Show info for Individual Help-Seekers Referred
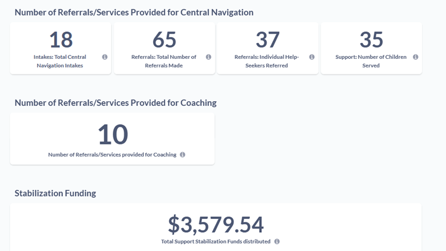Viewport: 446px width, 251px height. [x=312, y=57]
